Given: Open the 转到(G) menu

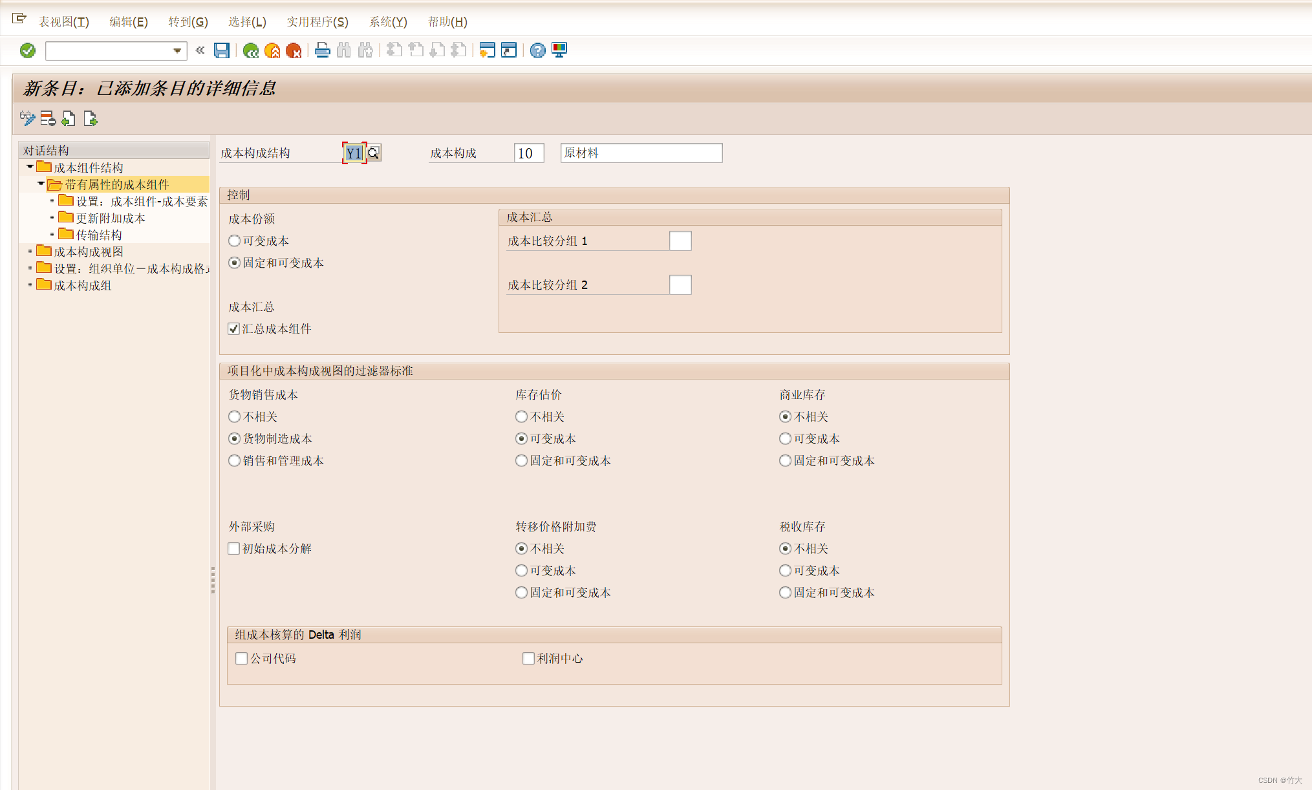Looking at the screenshot, I should point(188,22).
